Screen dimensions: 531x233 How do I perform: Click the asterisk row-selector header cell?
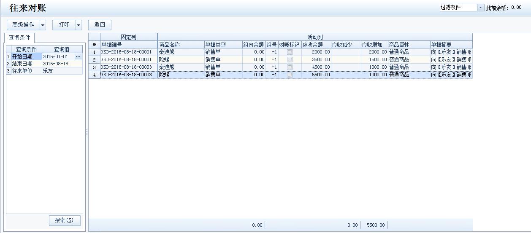[x=94, y=45]
